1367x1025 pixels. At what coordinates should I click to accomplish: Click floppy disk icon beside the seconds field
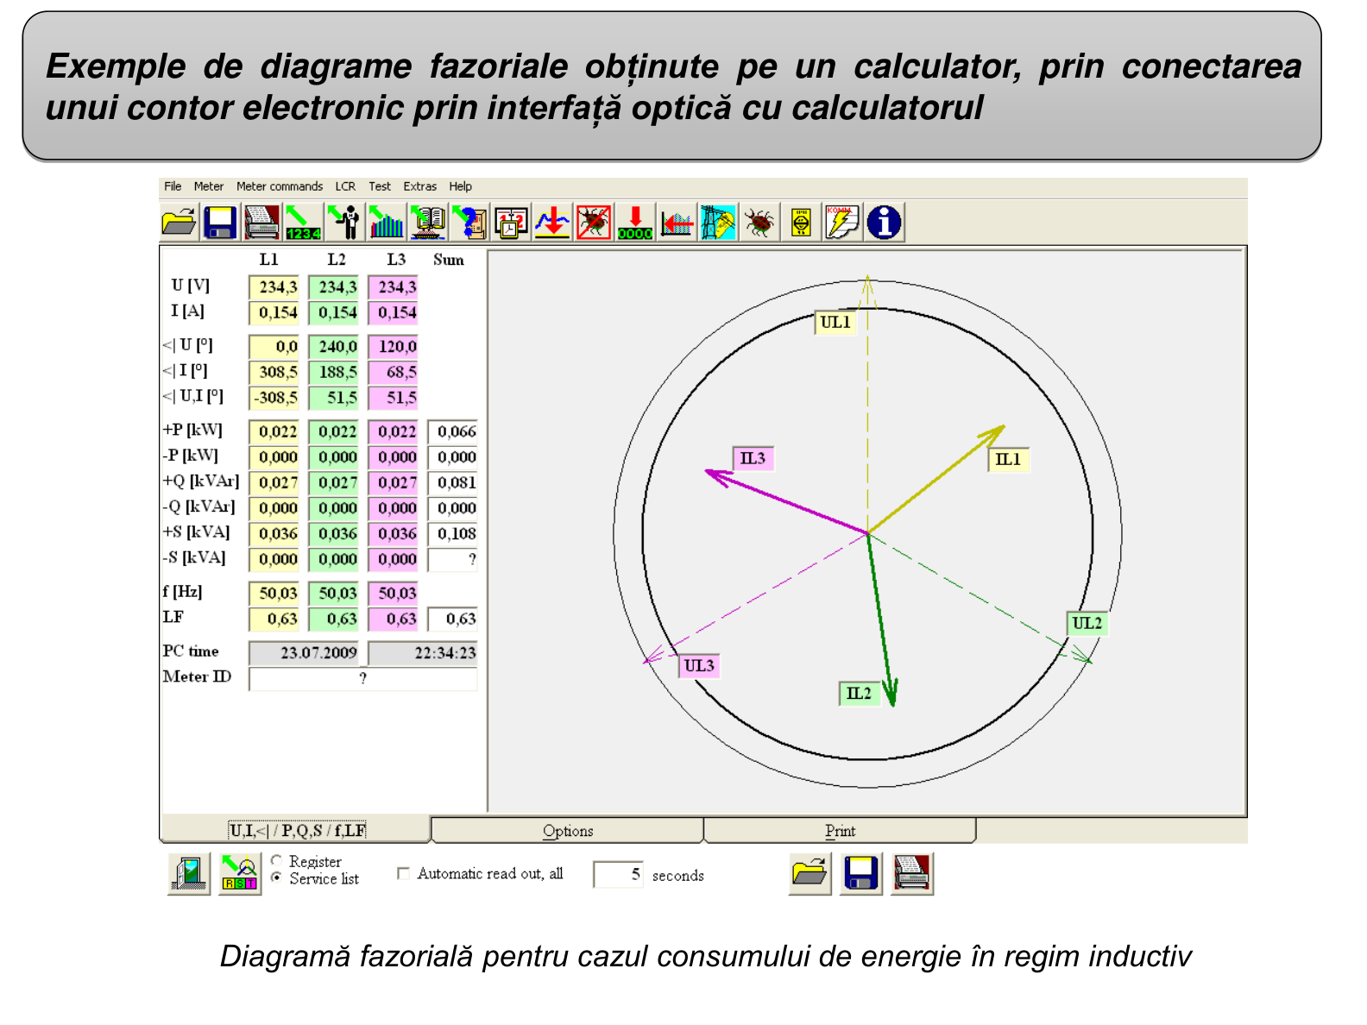tap(861, 873)
